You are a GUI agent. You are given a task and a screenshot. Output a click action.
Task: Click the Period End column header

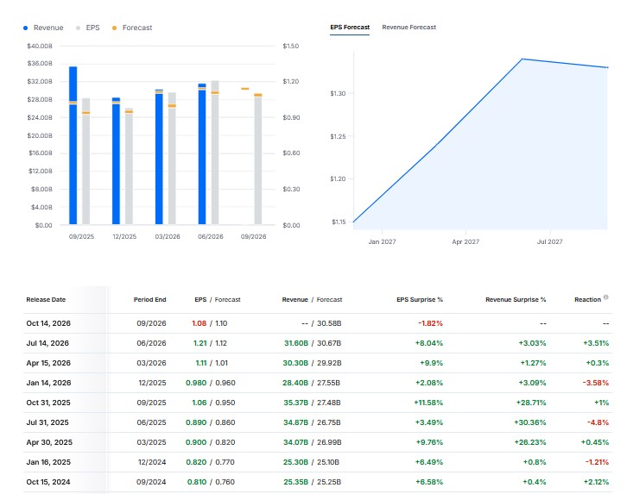149,300
